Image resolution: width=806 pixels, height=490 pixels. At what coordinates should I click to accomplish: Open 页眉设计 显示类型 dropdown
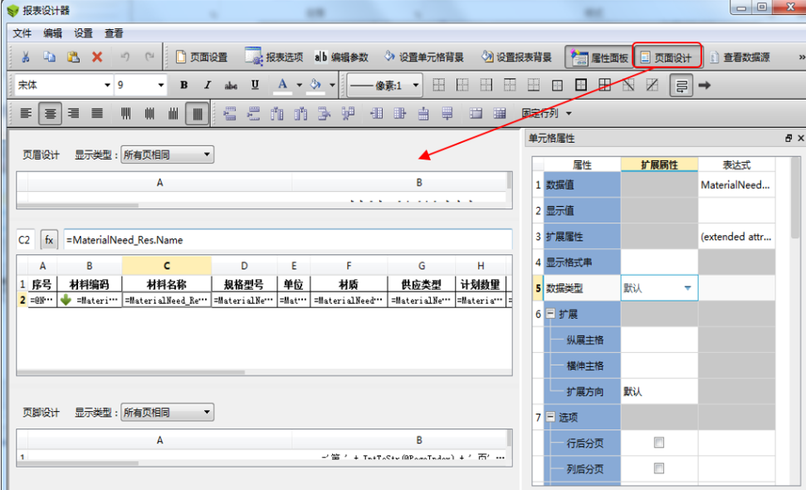point(167,154)
